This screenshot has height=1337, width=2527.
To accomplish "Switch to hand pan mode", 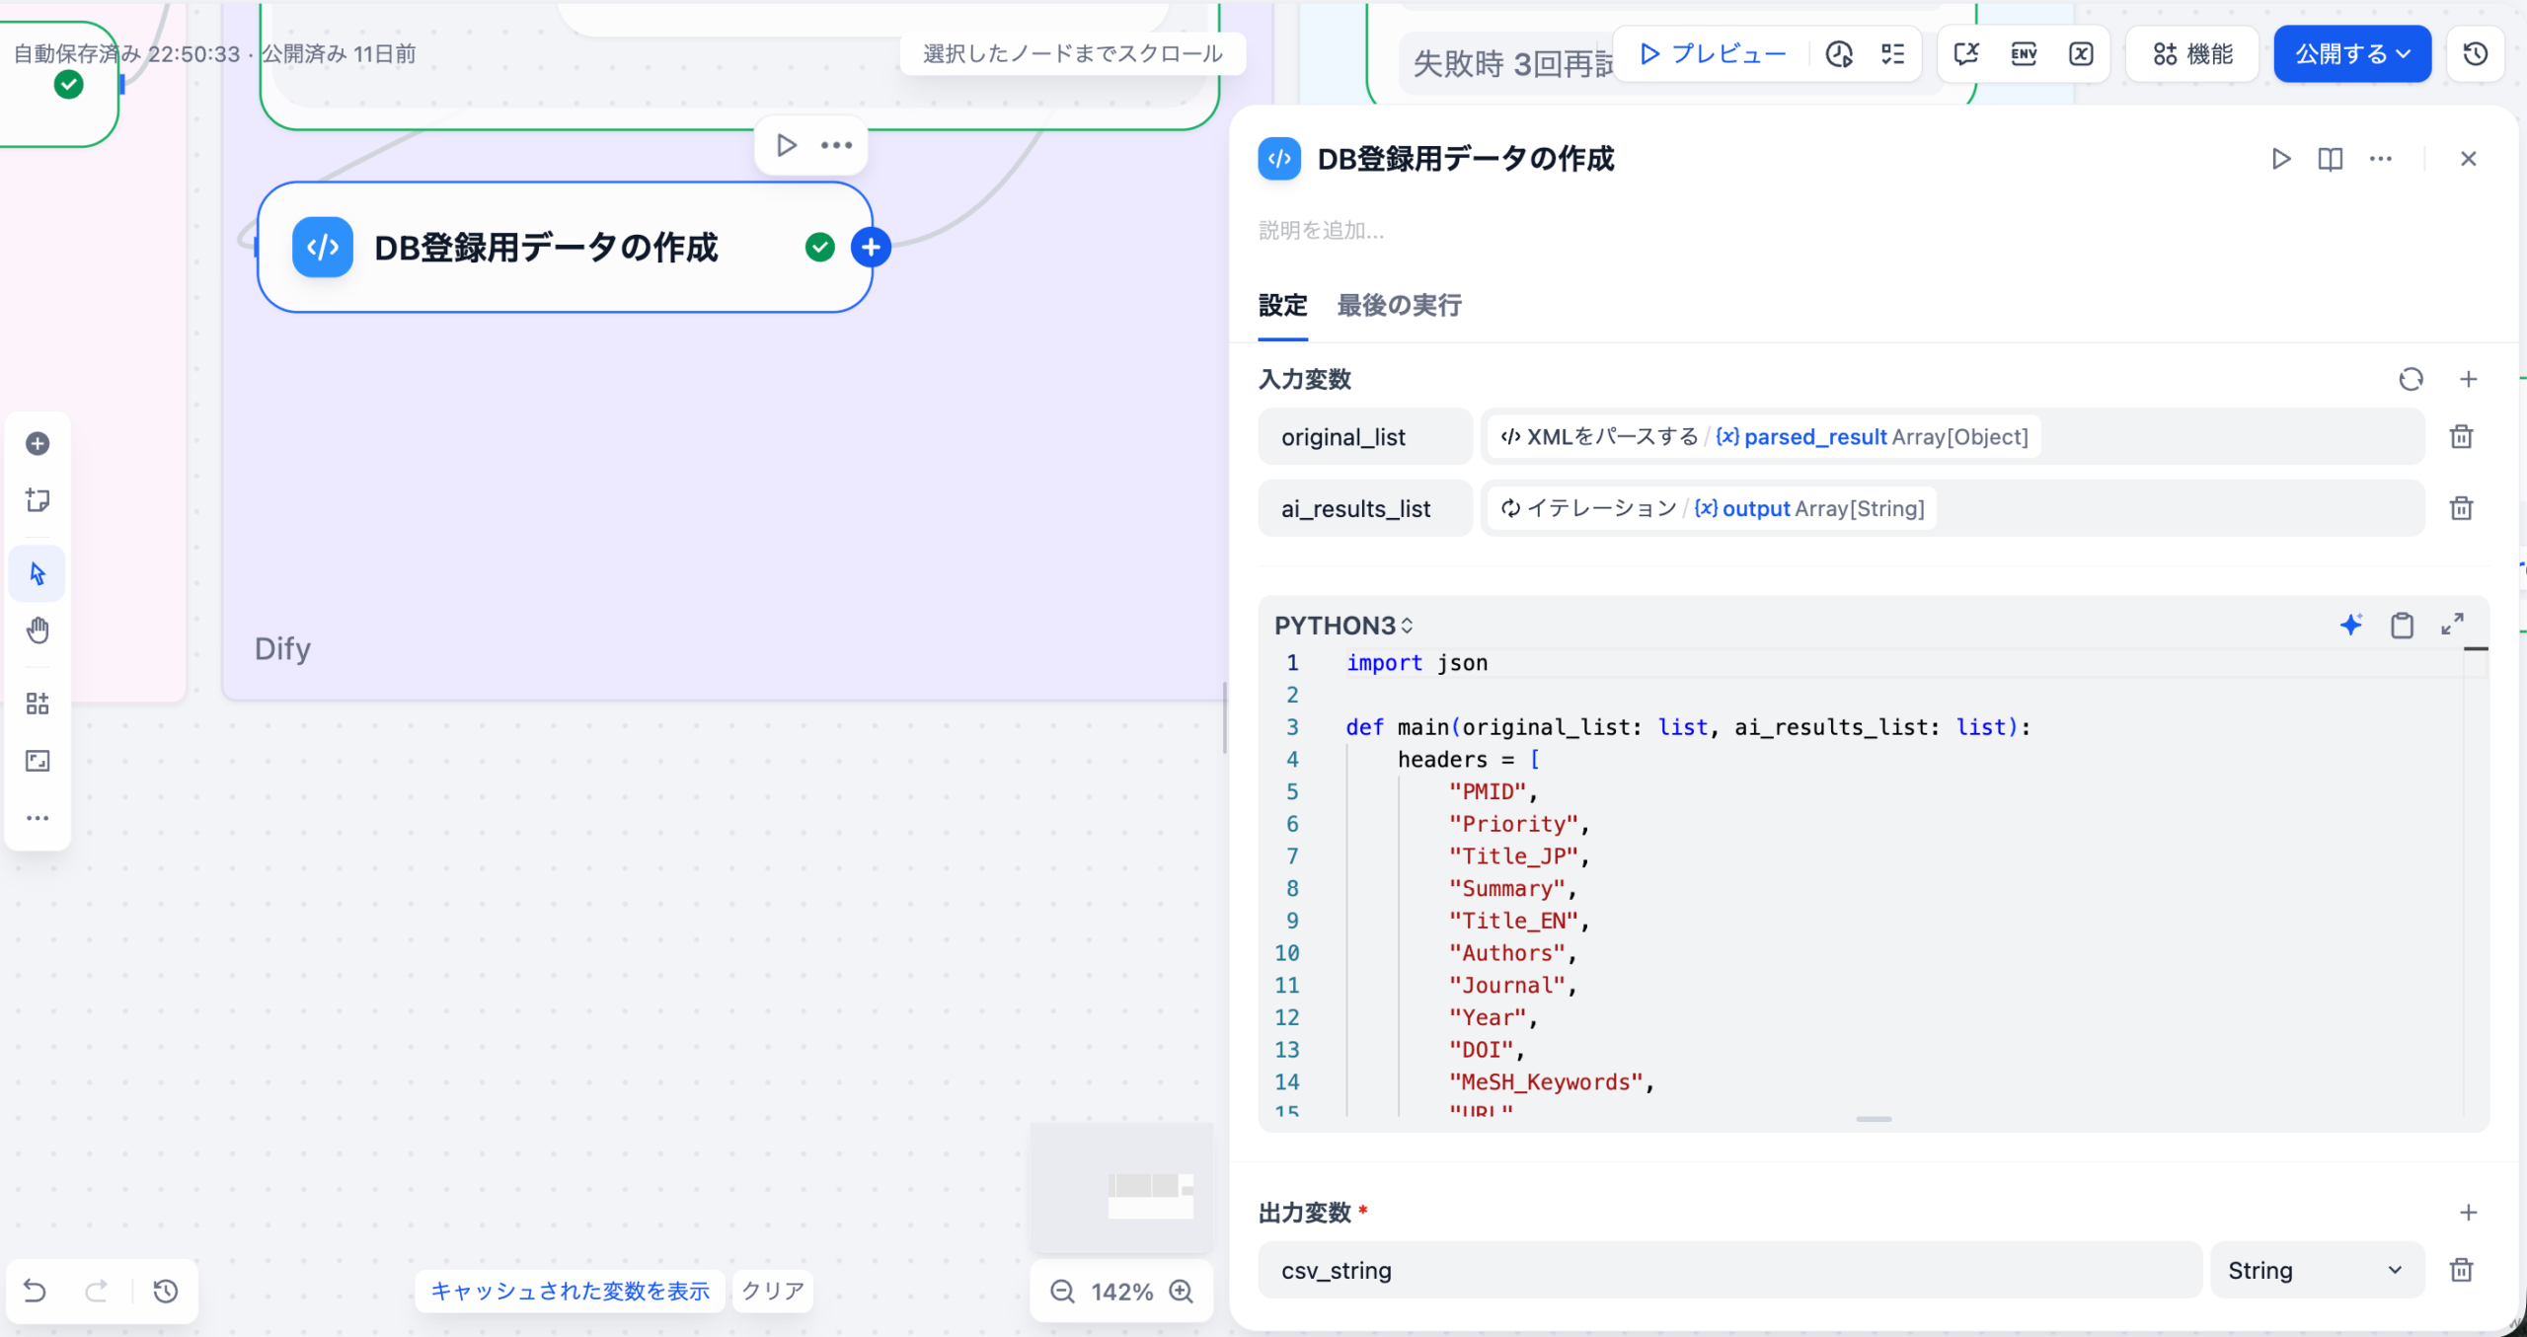I will point(38,630).
